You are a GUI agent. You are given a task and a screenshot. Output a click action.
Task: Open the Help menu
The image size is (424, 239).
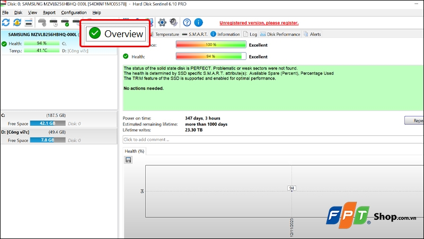(96, 12)
